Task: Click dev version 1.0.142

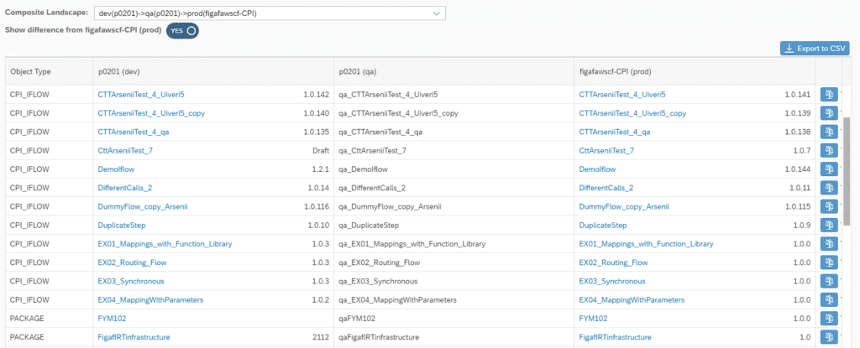Action: (316, 95)
